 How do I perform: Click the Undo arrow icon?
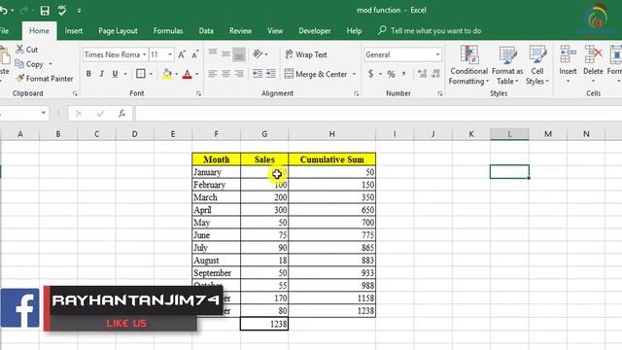[x=4, y=11]
